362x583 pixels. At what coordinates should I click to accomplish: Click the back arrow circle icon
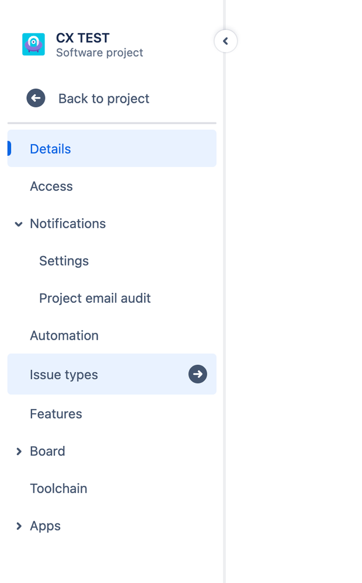36,98
